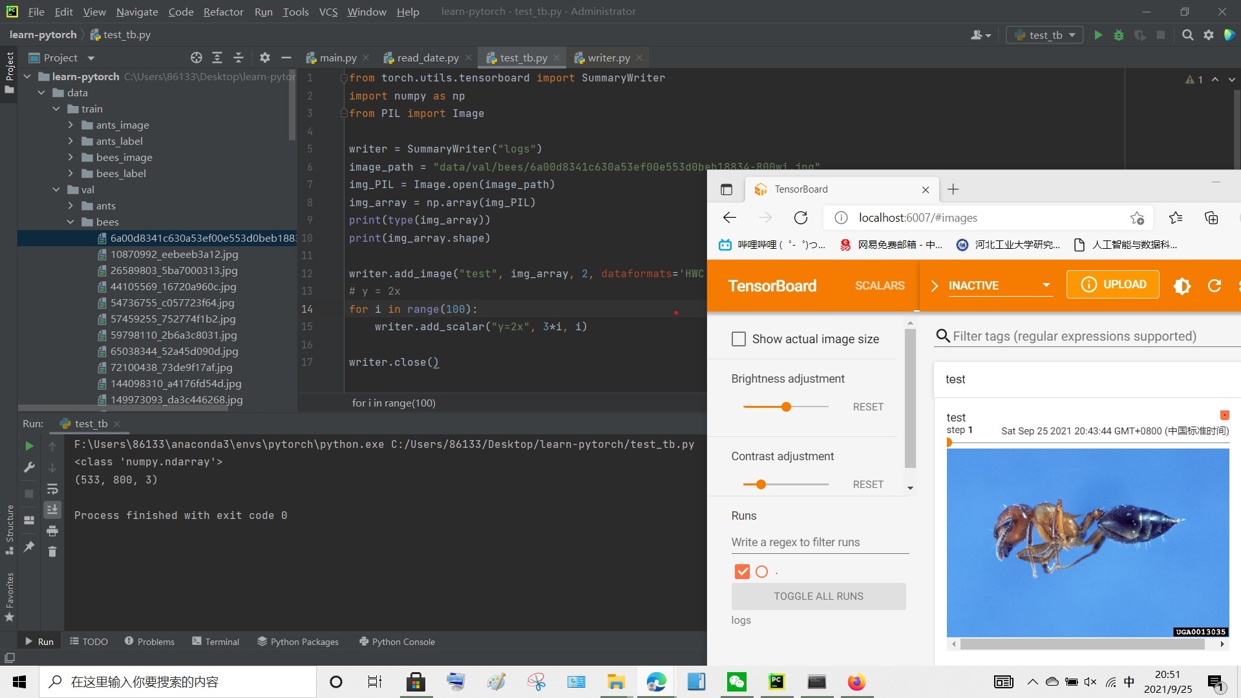Toggle the Project side tab
Screen dimensions: 1241x698
[x=9, y=72]
